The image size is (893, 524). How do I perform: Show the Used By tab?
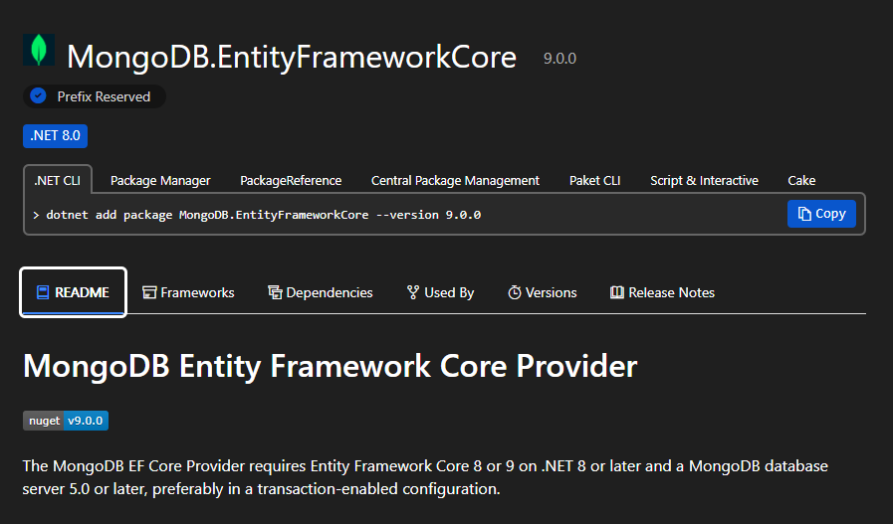tap(440, 292)
